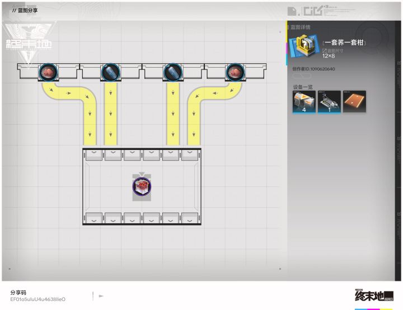Click the leftmost machine's red meat item icon

pyautogui.click(x=48, y=72)
